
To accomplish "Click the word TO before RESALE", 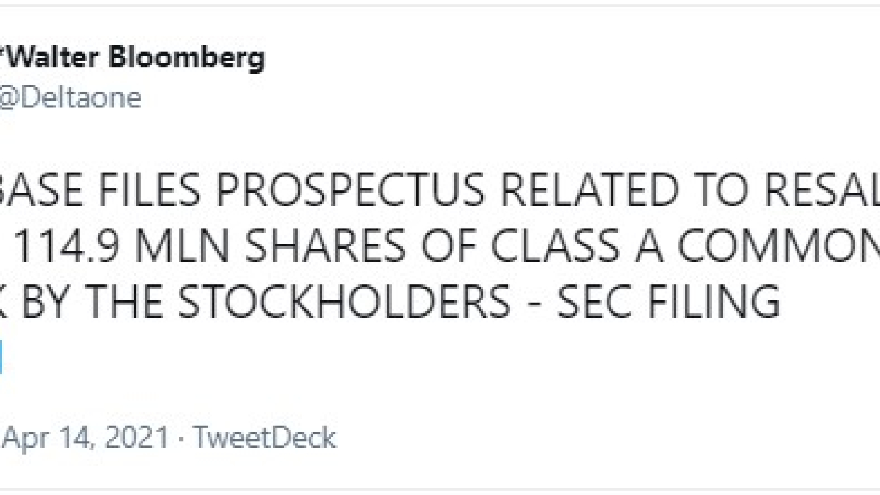I will [722, 190].
